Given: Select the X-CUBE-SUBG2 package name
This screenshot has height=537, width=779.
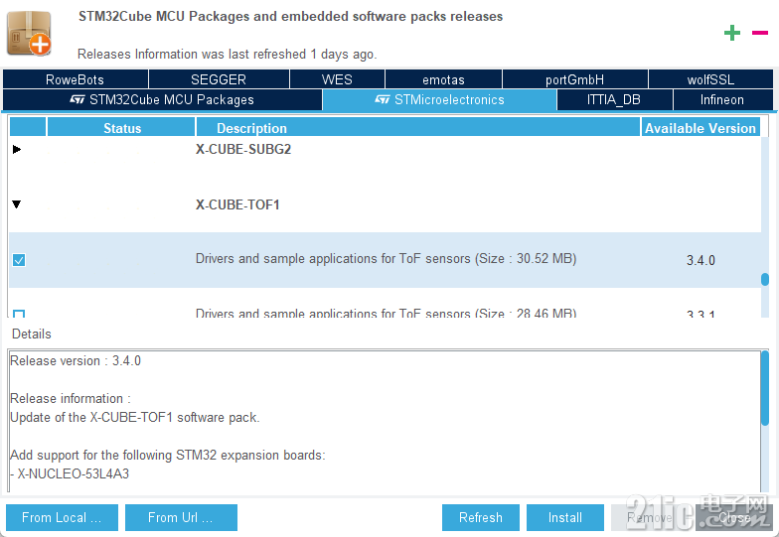Looking at the screenshot, I should pos(243,149).
